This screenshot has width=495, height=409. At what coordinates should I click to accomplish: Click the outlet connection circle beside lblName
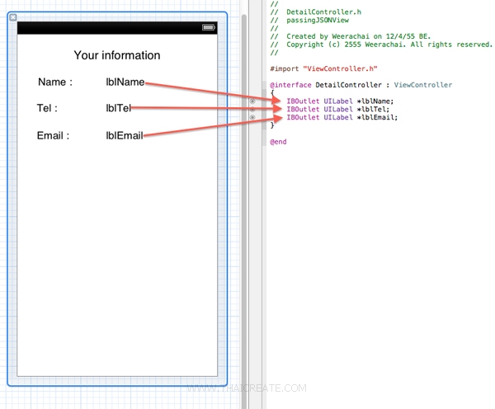[x=252, y=101]
